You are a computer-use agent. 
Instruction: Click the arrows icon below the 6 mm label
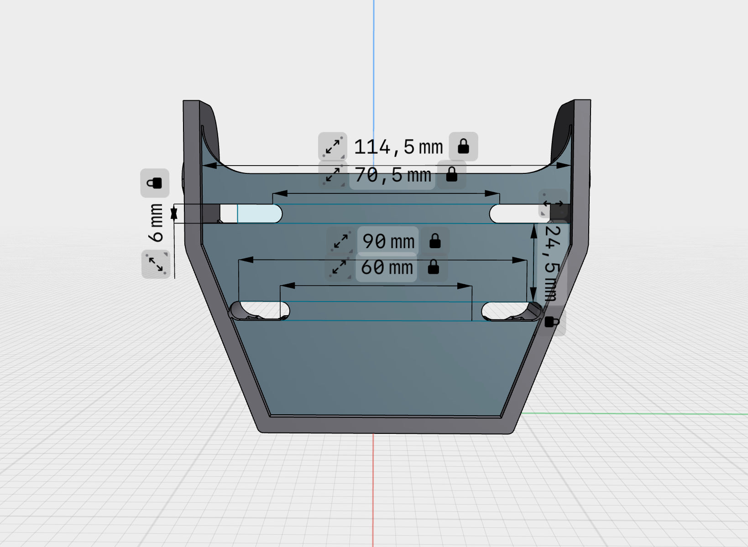pos(156,264)
